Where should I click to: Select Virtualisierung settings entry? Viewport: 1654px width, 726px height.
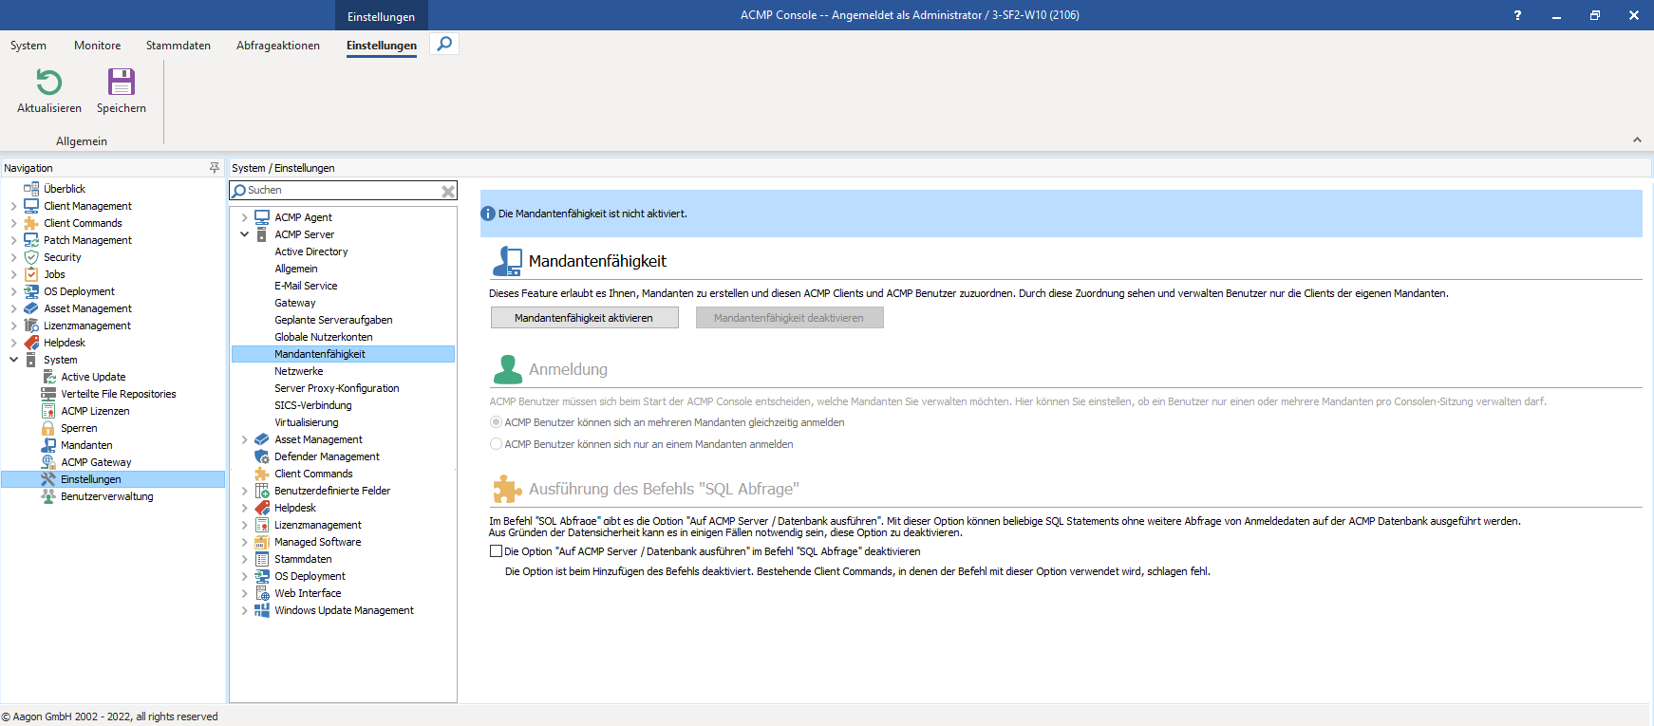point(307,422)
